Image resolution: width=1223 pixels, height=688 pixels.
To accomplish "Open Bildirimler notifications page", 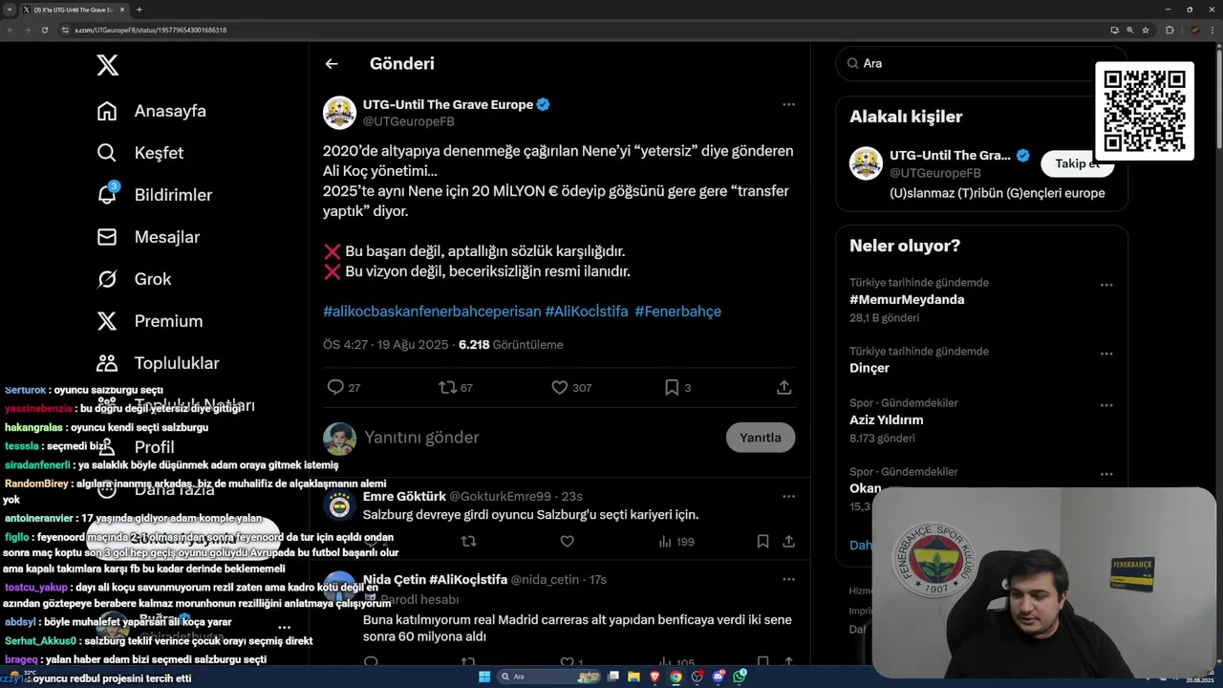I will point(154,195).
